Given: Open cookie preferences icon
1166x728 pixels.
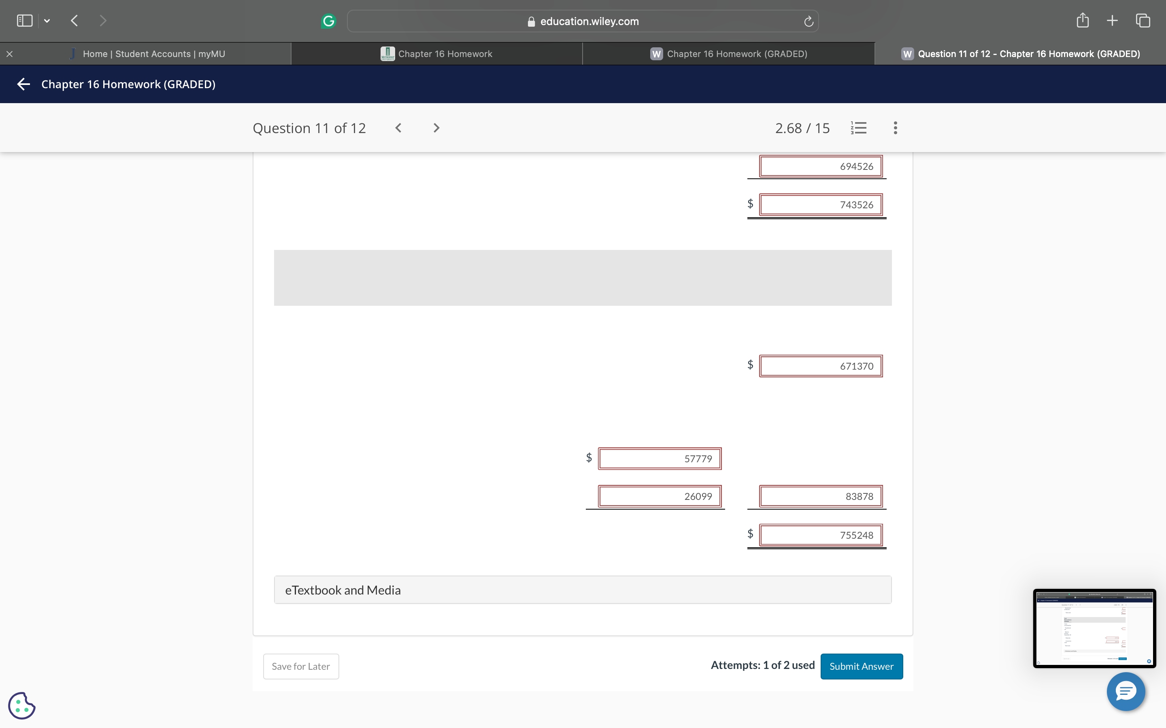Looking at the screenshot, I should [x=22, y=705].
